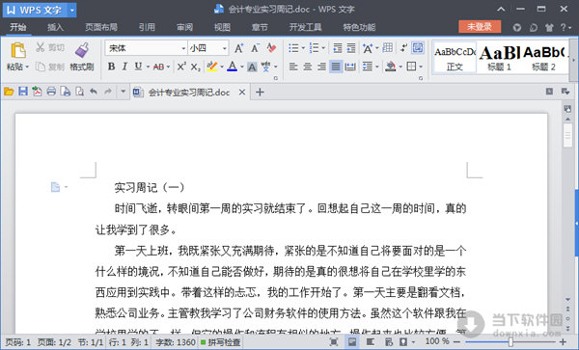579x350 pixels.
Task: Expand numbered list style dropdown
Action: click(x=323, y=48)
